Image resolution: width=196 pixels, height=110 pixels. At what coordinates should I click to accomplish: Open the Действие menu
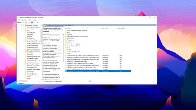24,20
